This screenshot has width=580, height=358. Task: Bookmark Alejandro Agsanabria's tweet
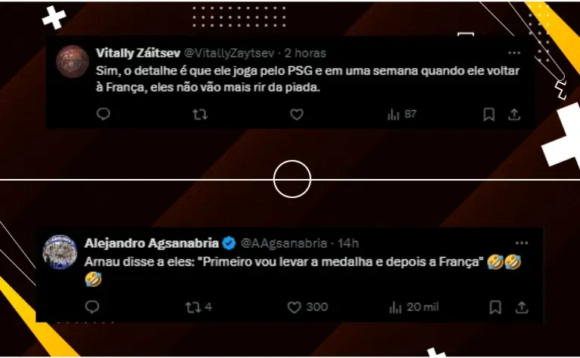point(495,307)
